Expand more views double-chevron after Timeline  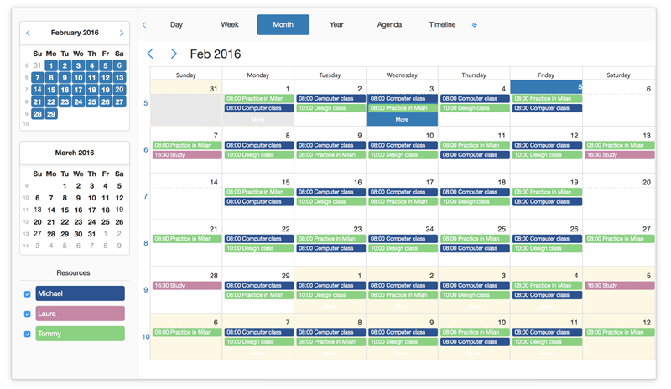(475, 25)
